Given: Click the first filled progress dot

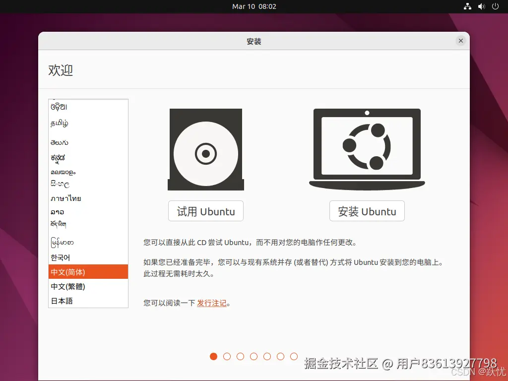Looking at the screenshot, I should coord(213,356).
